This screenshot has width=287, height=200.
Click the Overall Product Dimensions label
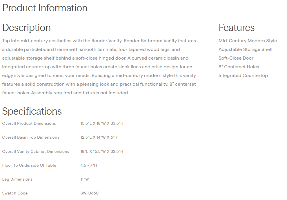(29, 123)
